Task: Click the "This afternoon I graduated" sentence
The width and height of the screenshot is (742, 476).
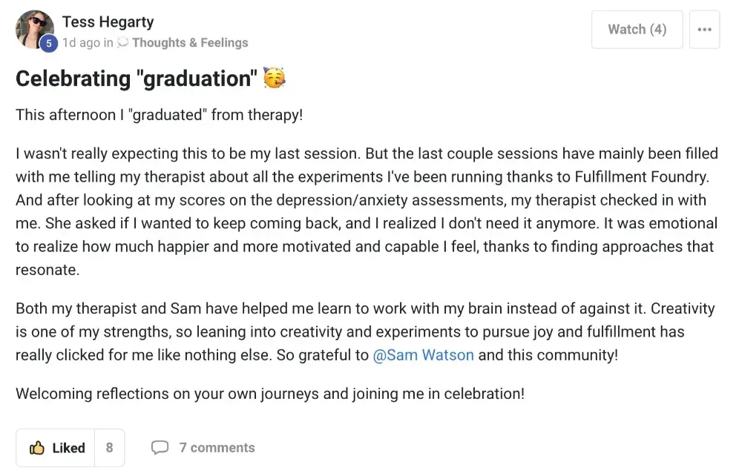Action: [x=159, y=116]
